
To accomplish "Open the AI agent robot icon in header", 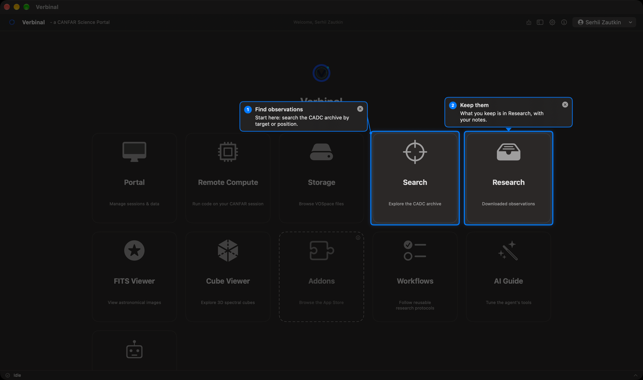I will tap(529, 22).
